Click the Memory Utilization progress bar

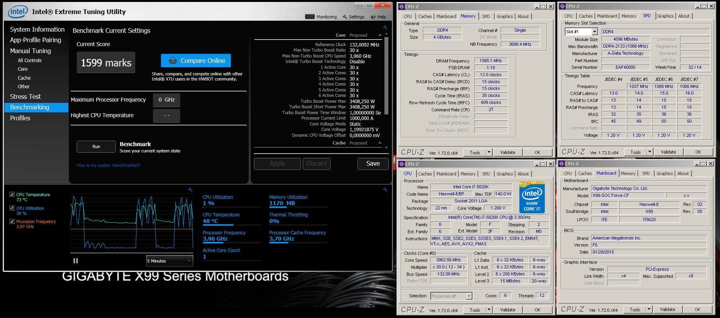point(298,207)
